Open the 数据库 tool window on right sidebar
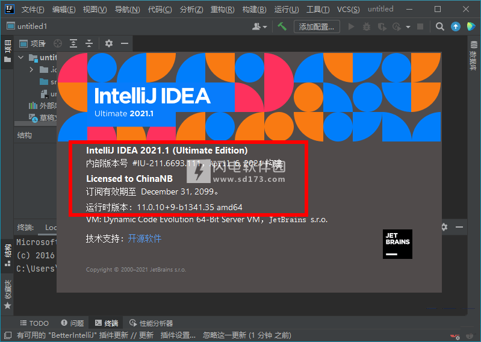481x342 pixels. click(474, 56)
